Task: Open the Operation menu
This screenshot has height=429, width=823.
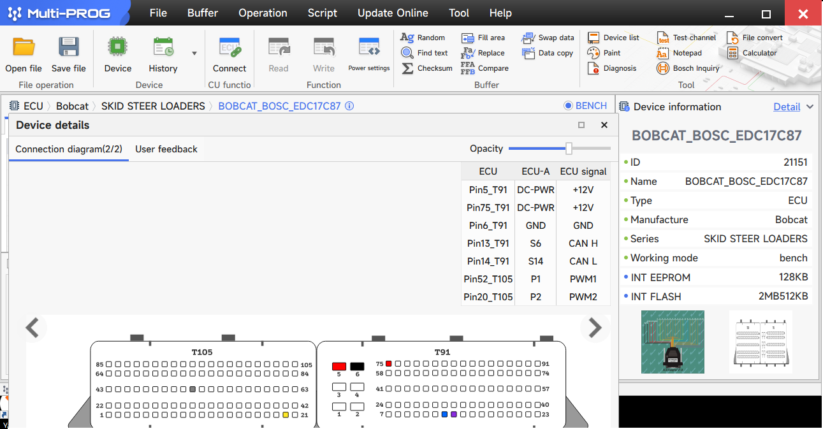Action: [263, 13]
